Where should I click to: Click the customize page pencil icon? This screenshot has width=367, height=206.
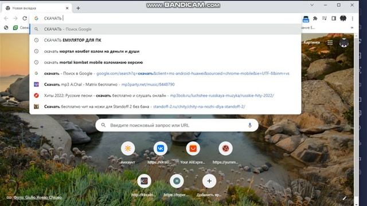click(344, 199)
